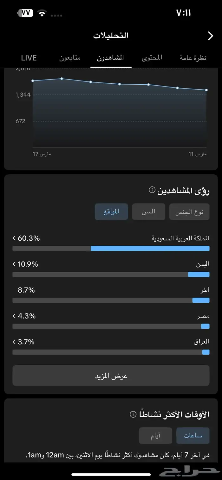Open the LIVE tab
222x480 pixels.
[29, 58]
